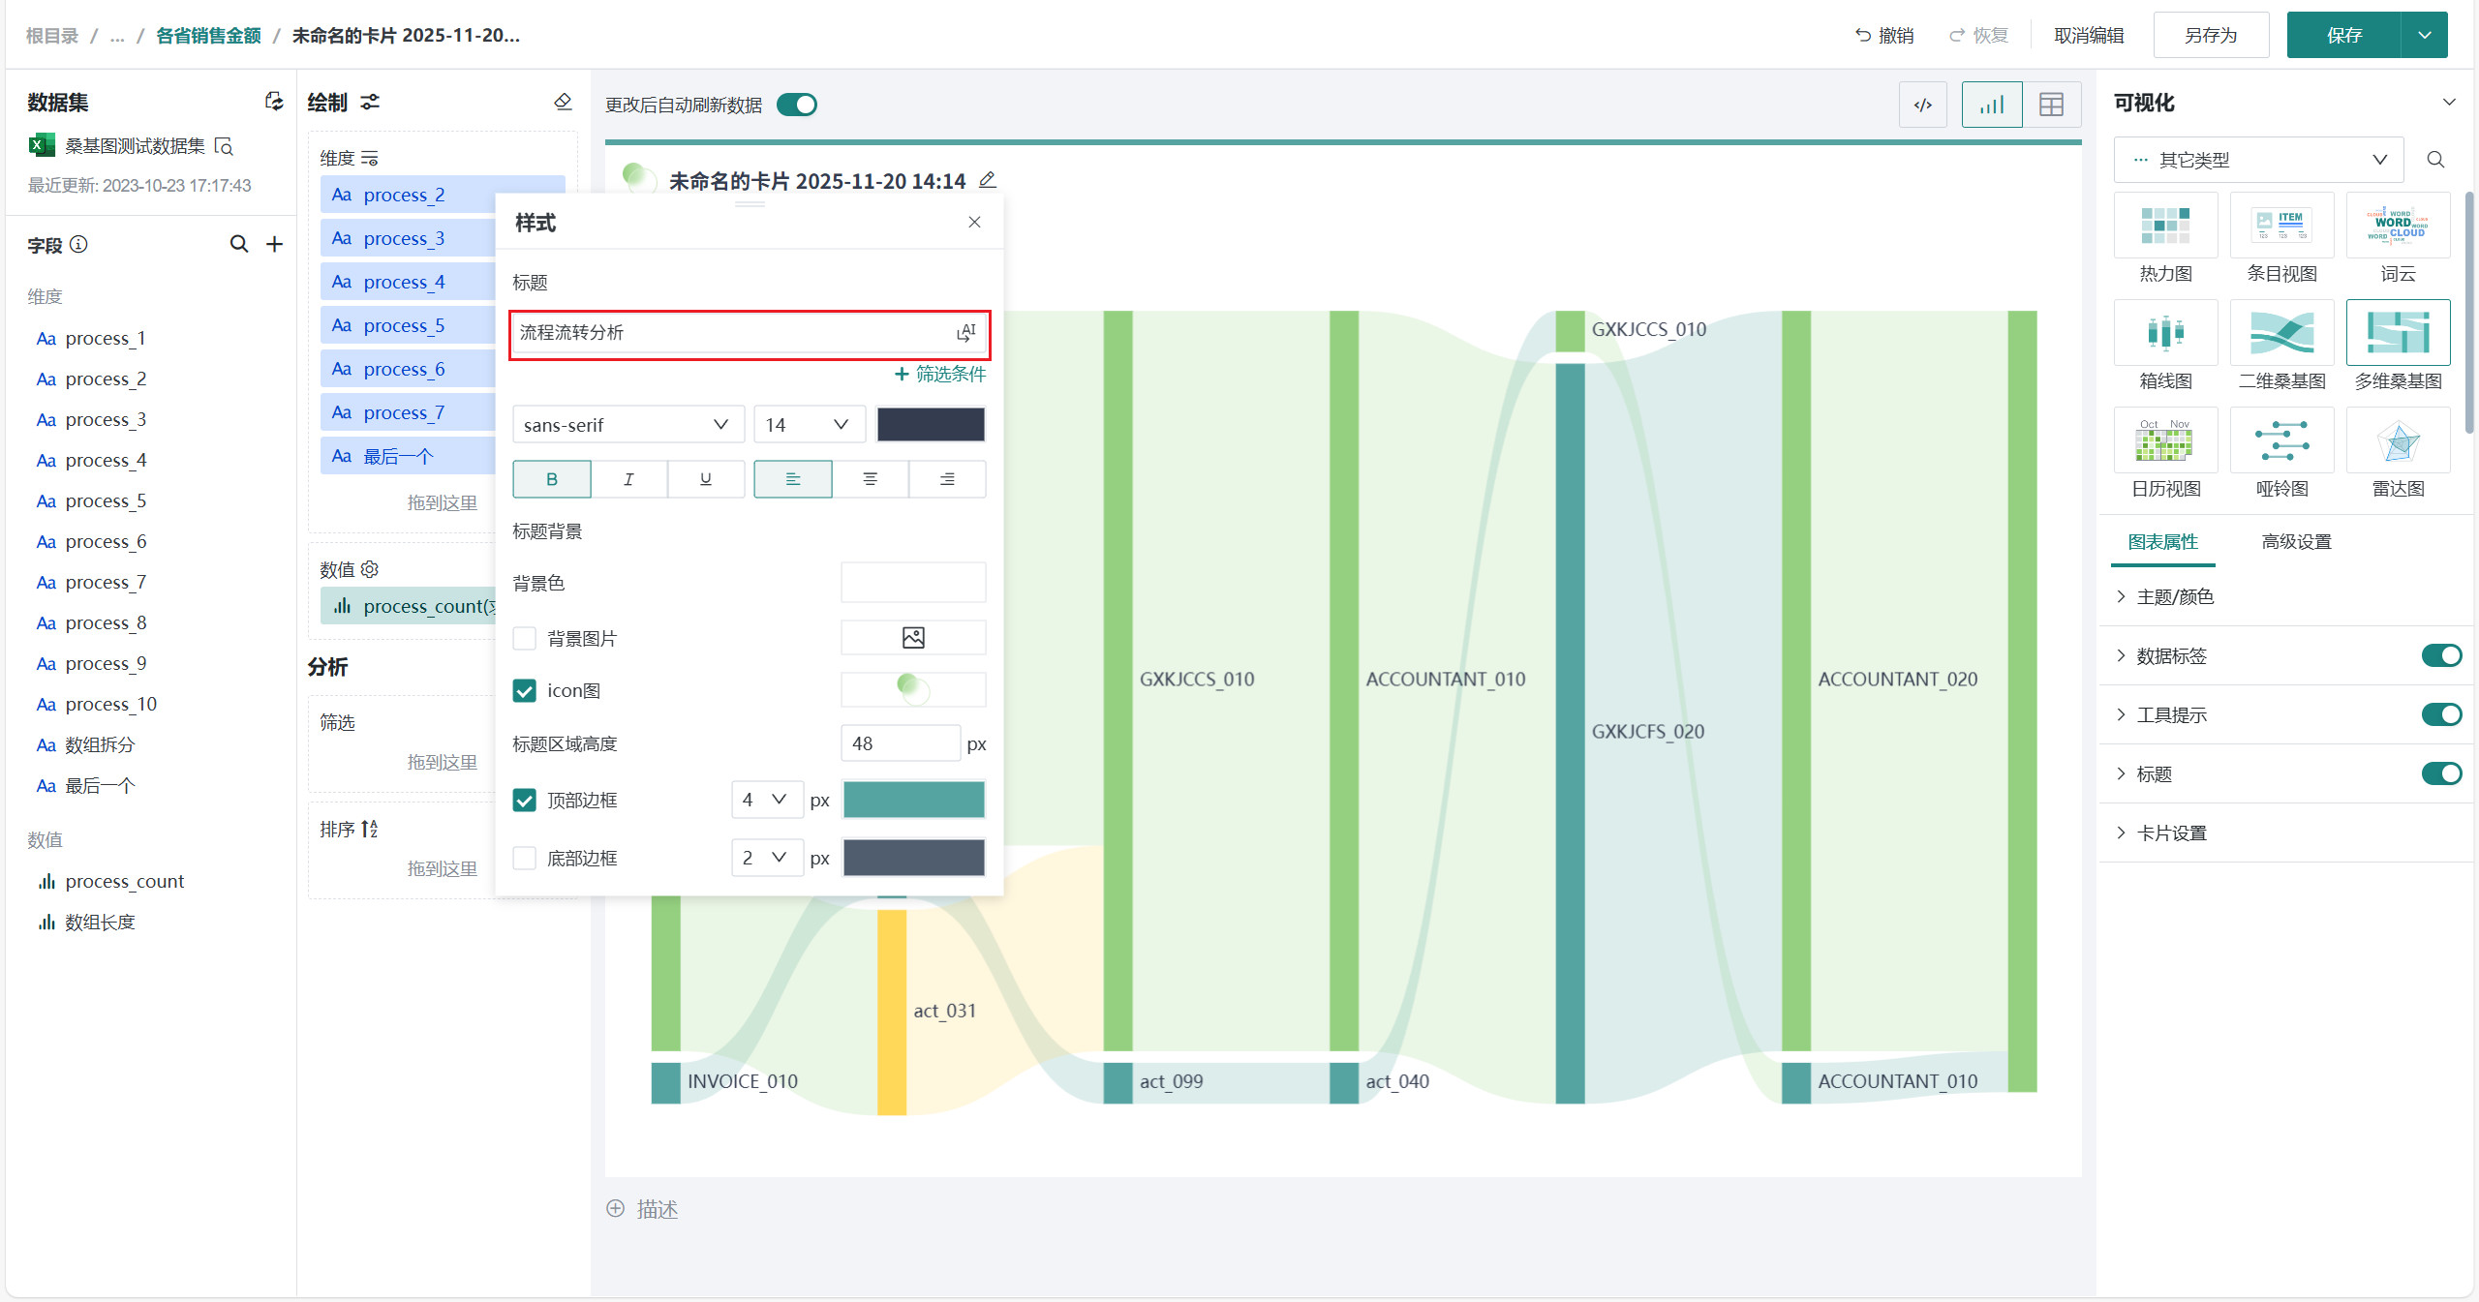Open the sans-serif font dropdown
Image resolution: width=2479 pixels, height=1302 pixels.
627,425
